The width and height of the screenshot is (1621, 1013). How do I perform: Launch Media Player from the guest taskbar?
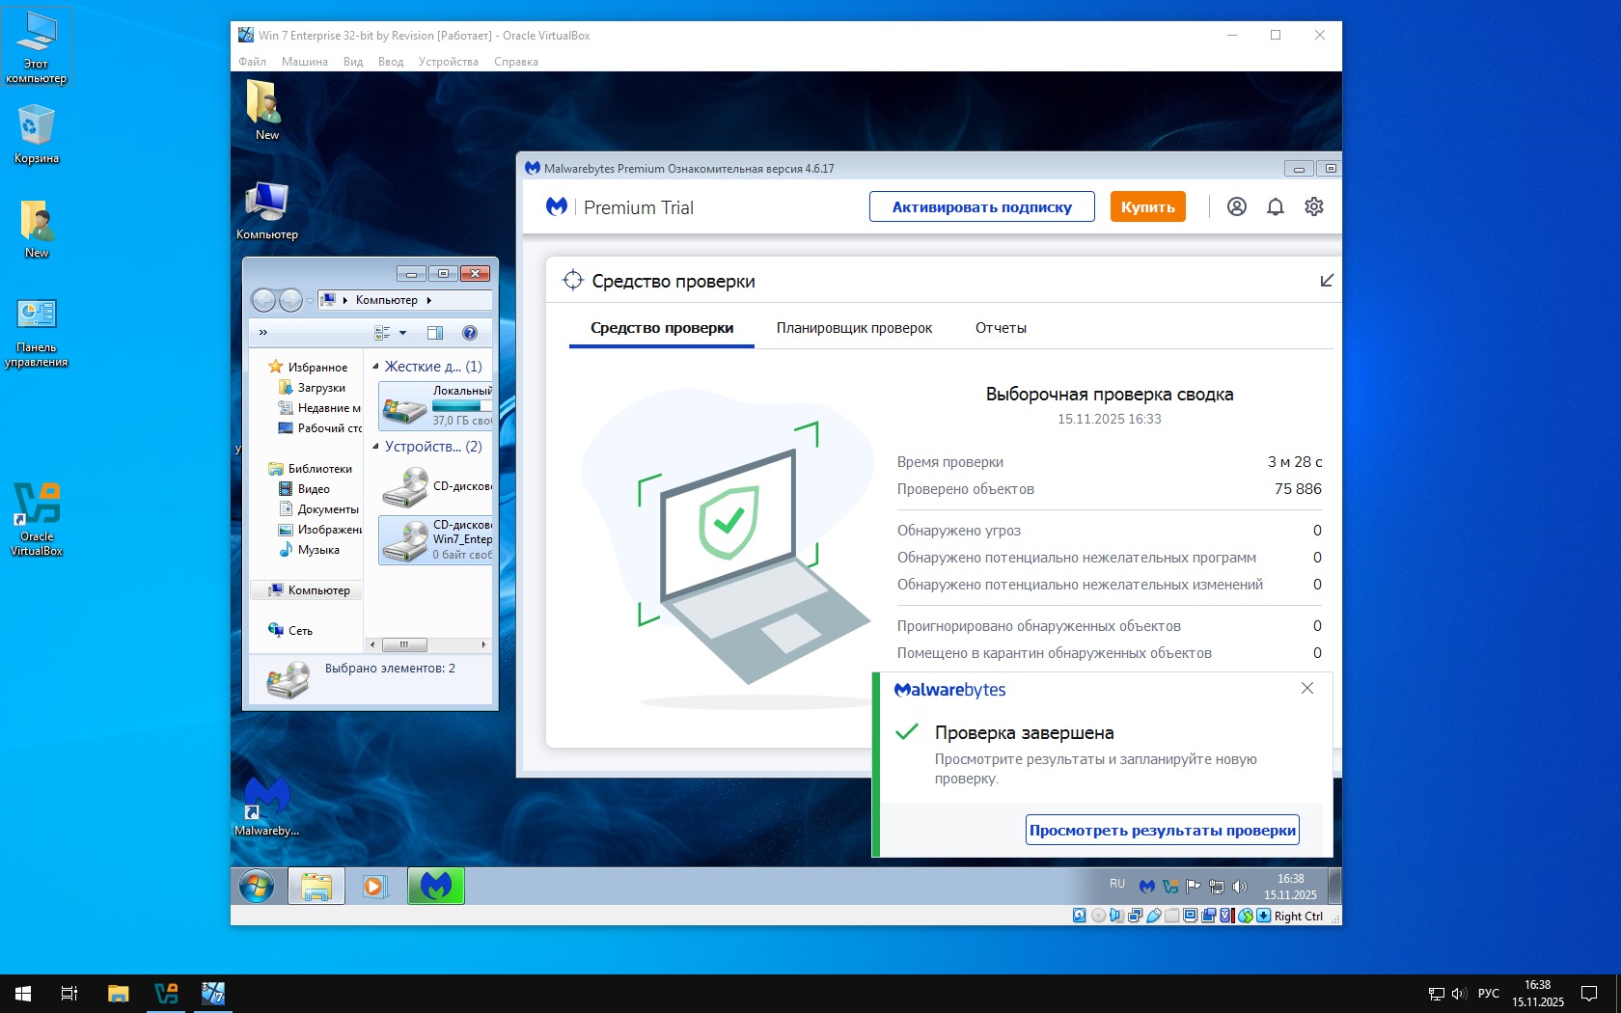coord(375,886)
